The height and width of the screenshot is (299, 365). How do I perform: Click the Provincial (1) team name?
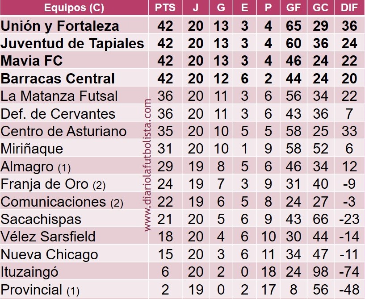tap(40, 290)
